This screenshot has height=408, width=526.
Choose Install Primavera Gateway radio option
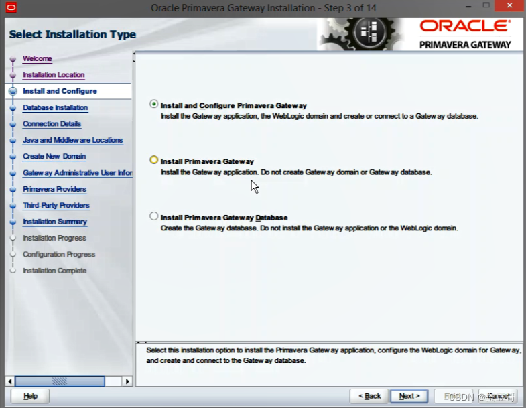pos(153,160)
